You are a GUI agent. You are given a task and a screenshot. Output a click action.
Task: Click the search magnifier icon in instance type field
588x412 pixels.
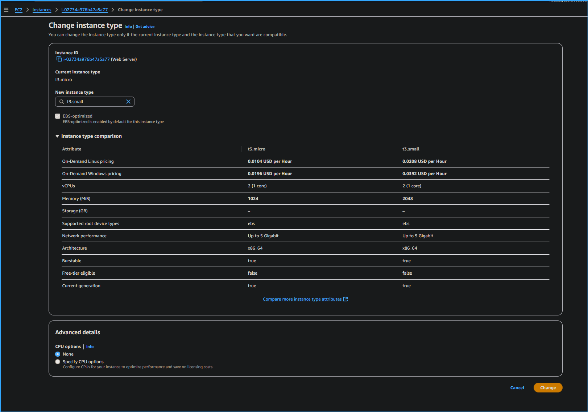[62, 102]
